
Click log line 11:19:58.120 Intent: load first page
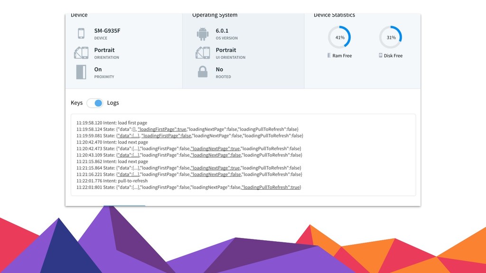pyautogui.click(x=112, y=123)
